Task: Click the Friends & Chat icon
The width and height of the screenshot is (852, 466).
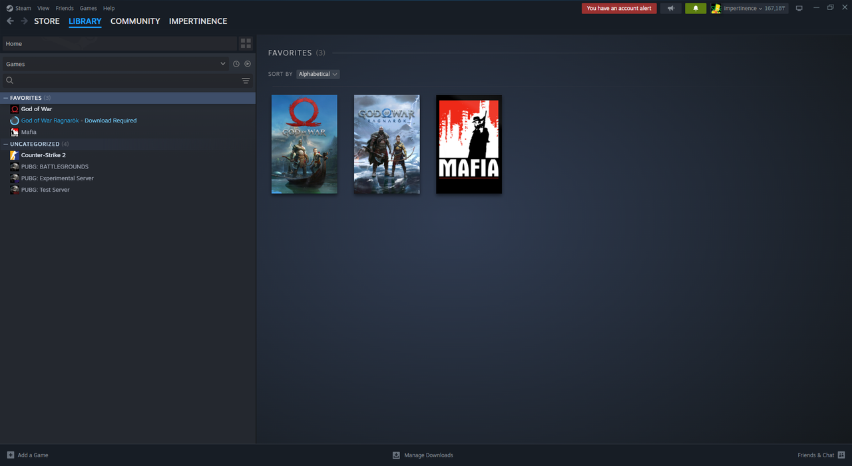Action: coord(841,455)
